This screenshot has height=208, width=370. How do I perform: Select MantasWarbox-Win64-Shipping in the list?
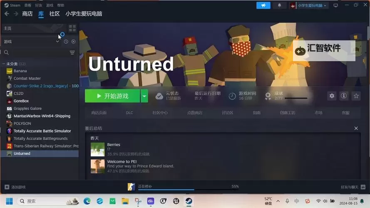tap(42, 116)
